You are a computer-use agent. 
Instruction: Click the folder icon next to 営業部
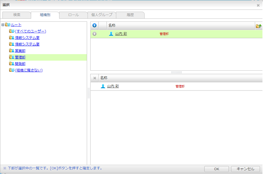12,51
